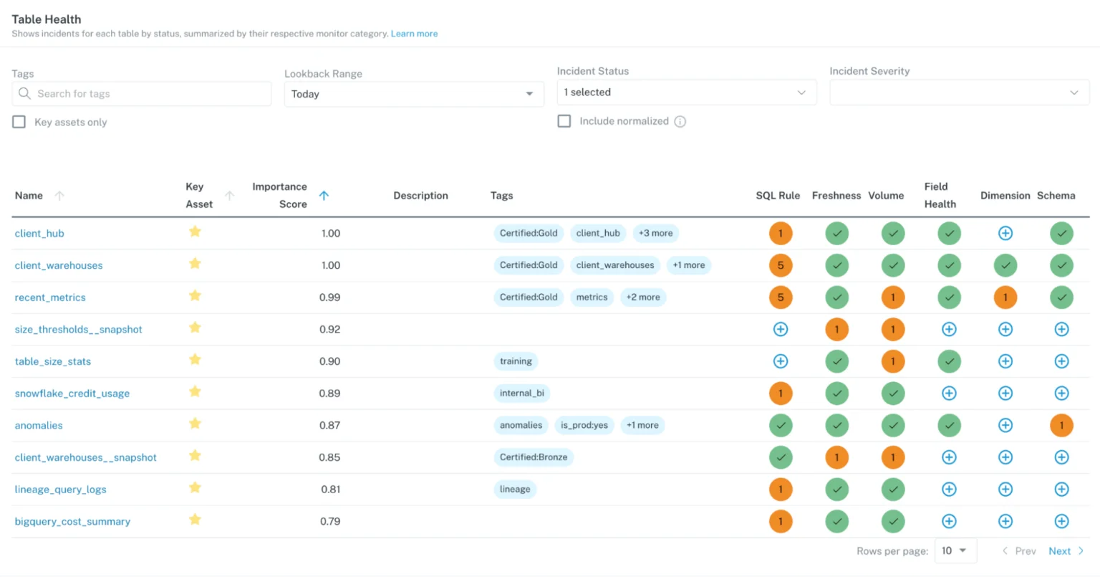
Task: Click lineage tag
Action: click(515, 490)
